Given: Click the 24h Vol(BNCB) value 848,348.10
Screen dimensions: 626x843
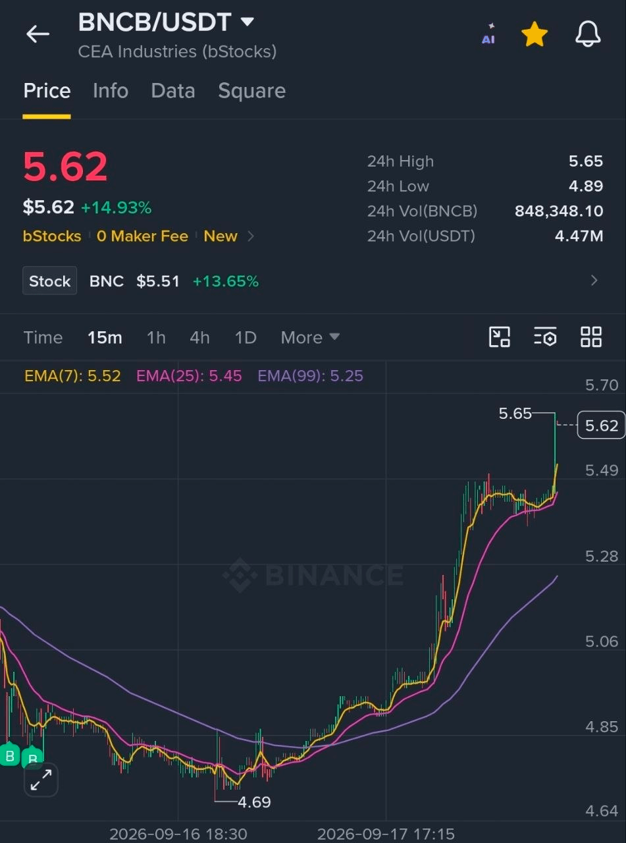Looking at the screenshot, I should [559, 211].
